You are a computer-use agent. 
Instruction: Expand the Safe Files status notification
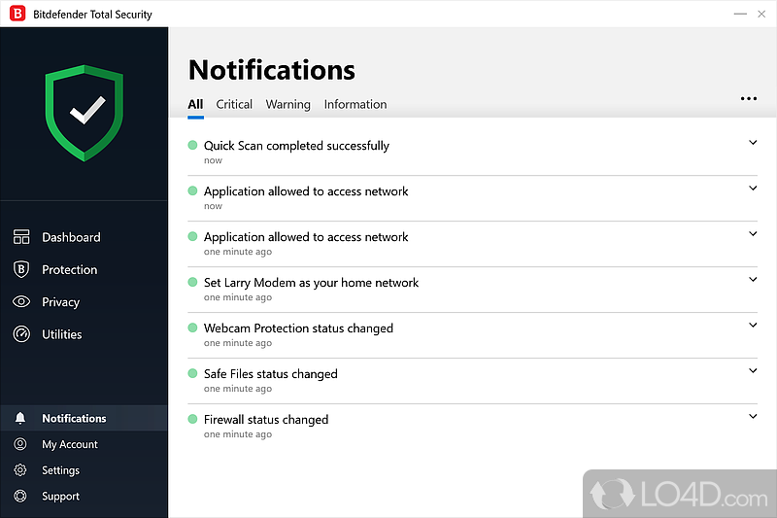[x=753, y=371]
